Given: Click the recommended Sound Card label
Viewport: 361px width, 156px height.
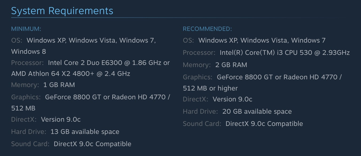Looking at the screenshot, I should coord(202,124).
